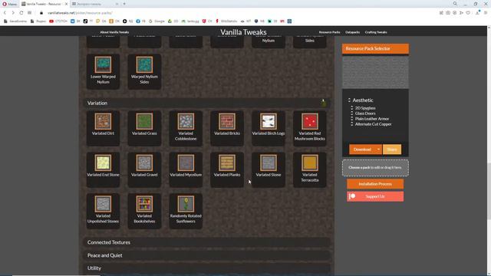Collapse the Aesthetic group in selector
Screen dimensions: 491x276
349,100
